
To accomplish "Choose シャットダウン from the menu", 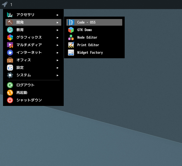I will click(33, 100).
